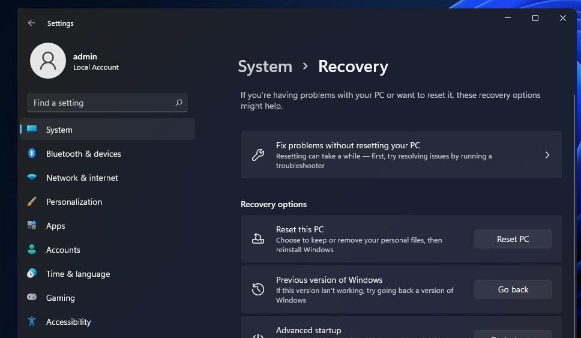Click the Recovery options section heading
The width and height of the screenshot is (581, 338).
[x=274, y=204]
